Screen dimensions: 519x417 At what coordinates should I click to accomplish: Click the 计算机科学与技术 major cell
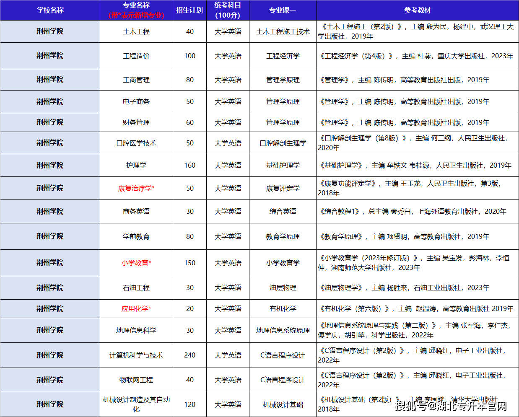click(136, 355)
